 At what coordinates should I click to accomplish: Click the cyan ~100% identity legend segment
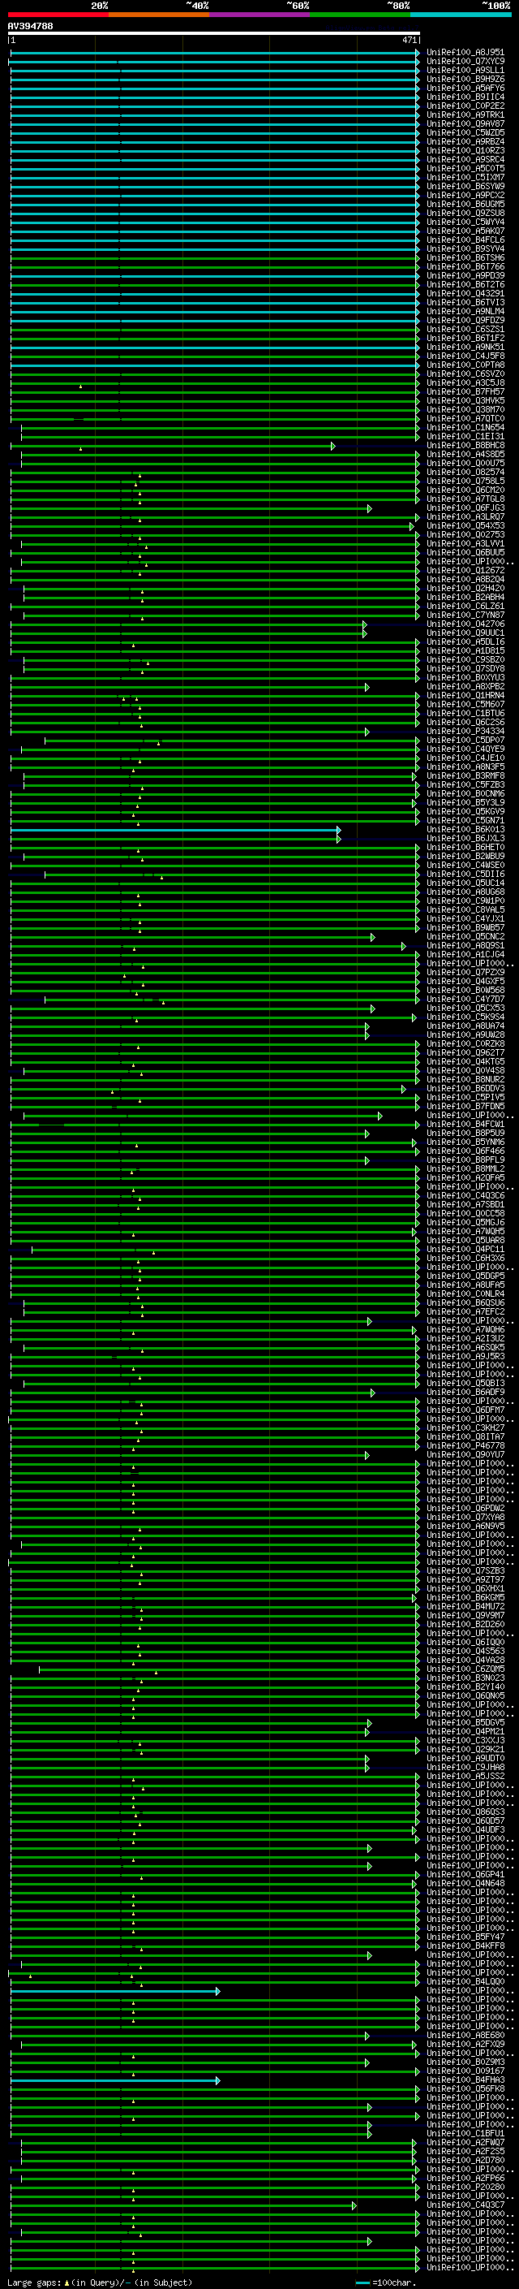(x=461, y=15)
